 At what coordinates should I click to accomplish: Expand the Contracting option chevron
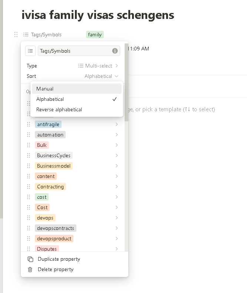[116, 187]
